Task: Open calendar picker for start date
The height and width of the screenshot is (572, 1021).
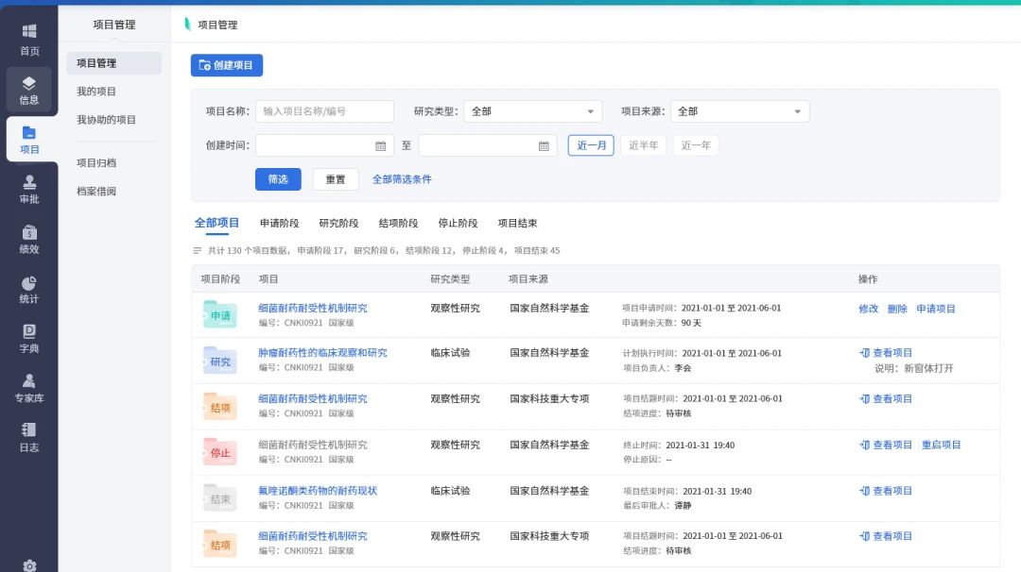Action: (x=380, y=146)
